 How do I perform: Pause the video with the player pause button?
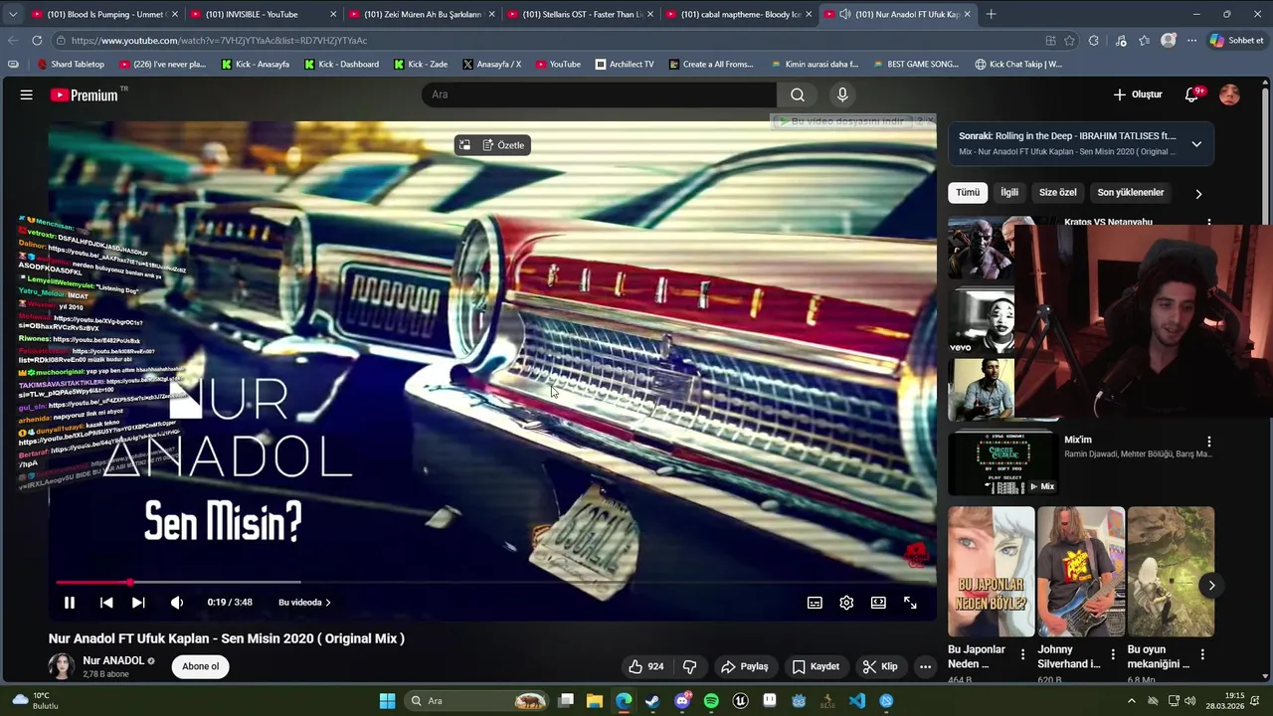70,603
